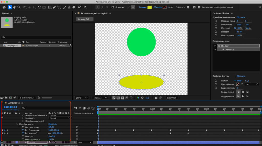Select the Selection arrow tool

tap(10, 7)
